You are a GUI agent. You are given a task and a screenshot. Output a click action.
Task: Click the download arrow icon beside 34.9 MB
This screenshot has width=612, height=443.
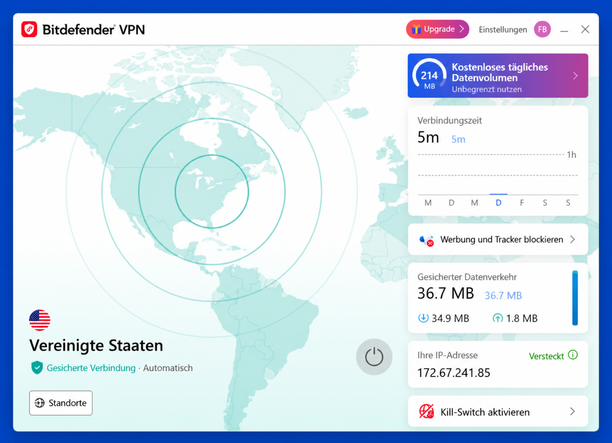(423, 318)
